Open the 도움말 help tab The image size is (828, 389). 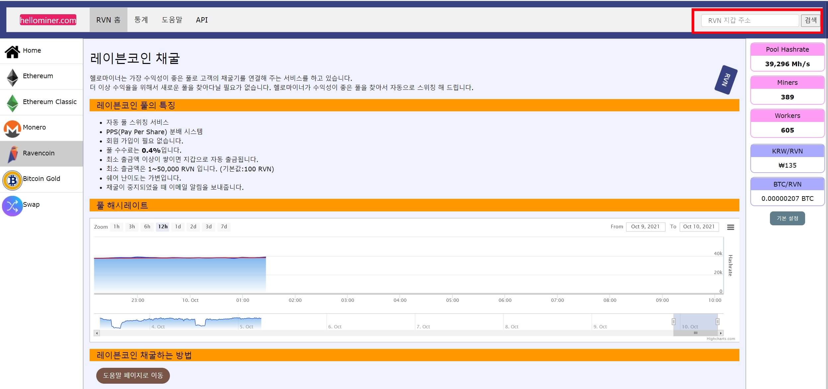[172, 20]
